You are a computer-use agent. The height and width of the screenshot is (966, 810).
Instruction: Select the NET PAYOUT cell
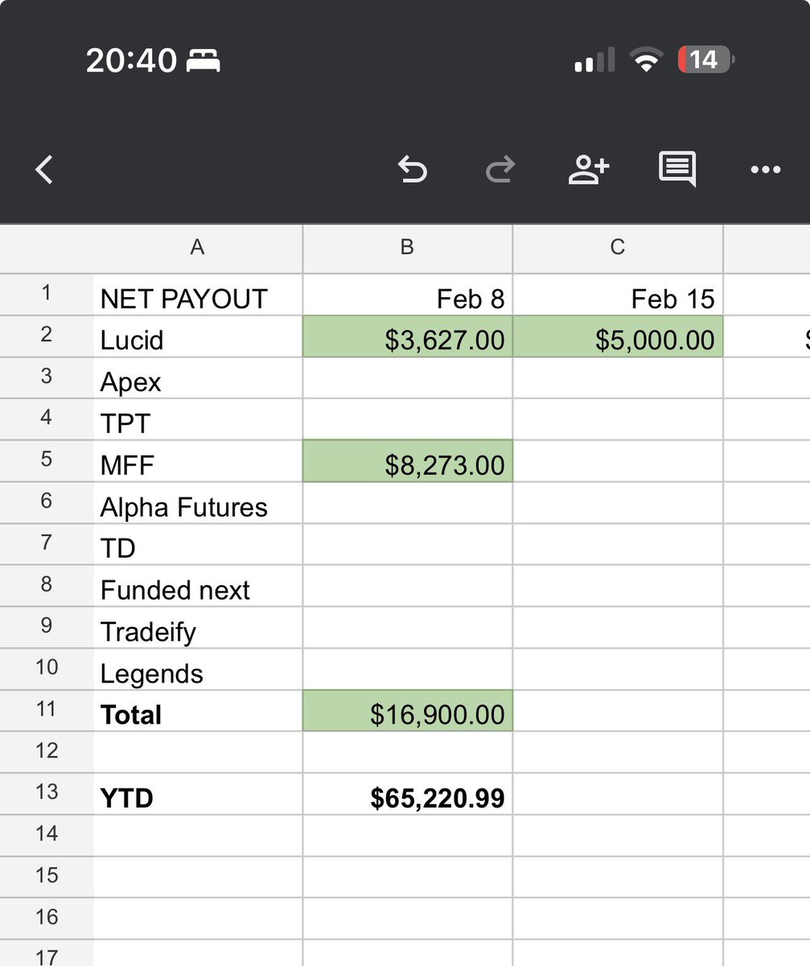click(198, 295)
